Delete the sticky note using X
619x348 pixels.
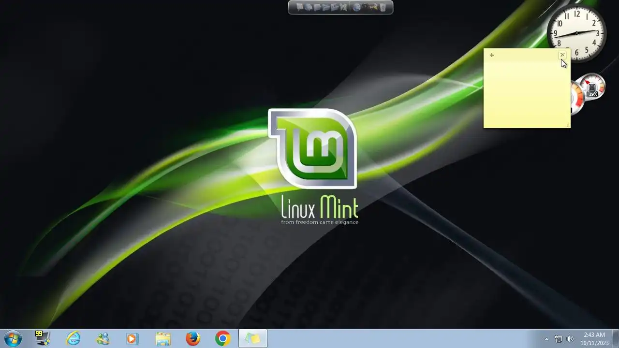pos(562,55)
